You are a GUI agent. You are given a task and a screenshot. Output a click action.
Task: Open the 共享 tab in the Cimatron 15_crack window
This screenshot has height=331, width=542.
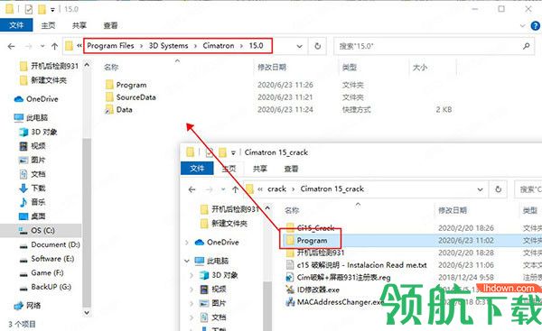[x=260, y=169]
